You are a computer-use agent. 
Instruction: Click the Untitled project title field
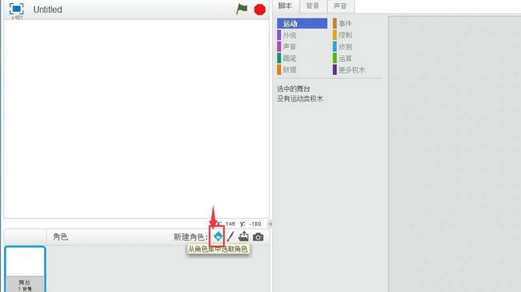point(47,10)
